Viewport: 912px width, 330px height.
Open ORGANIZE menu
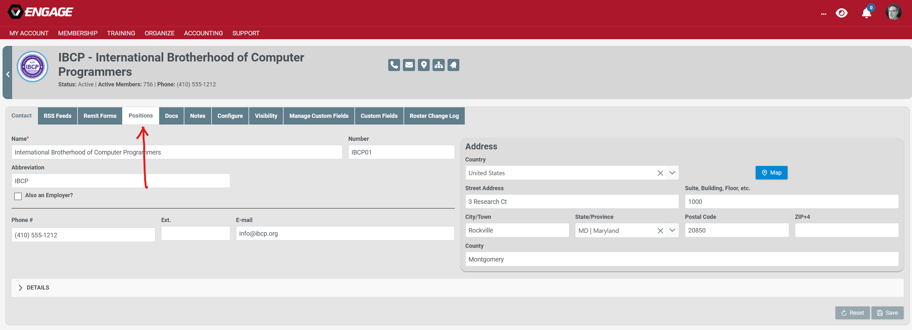point(159,33)
